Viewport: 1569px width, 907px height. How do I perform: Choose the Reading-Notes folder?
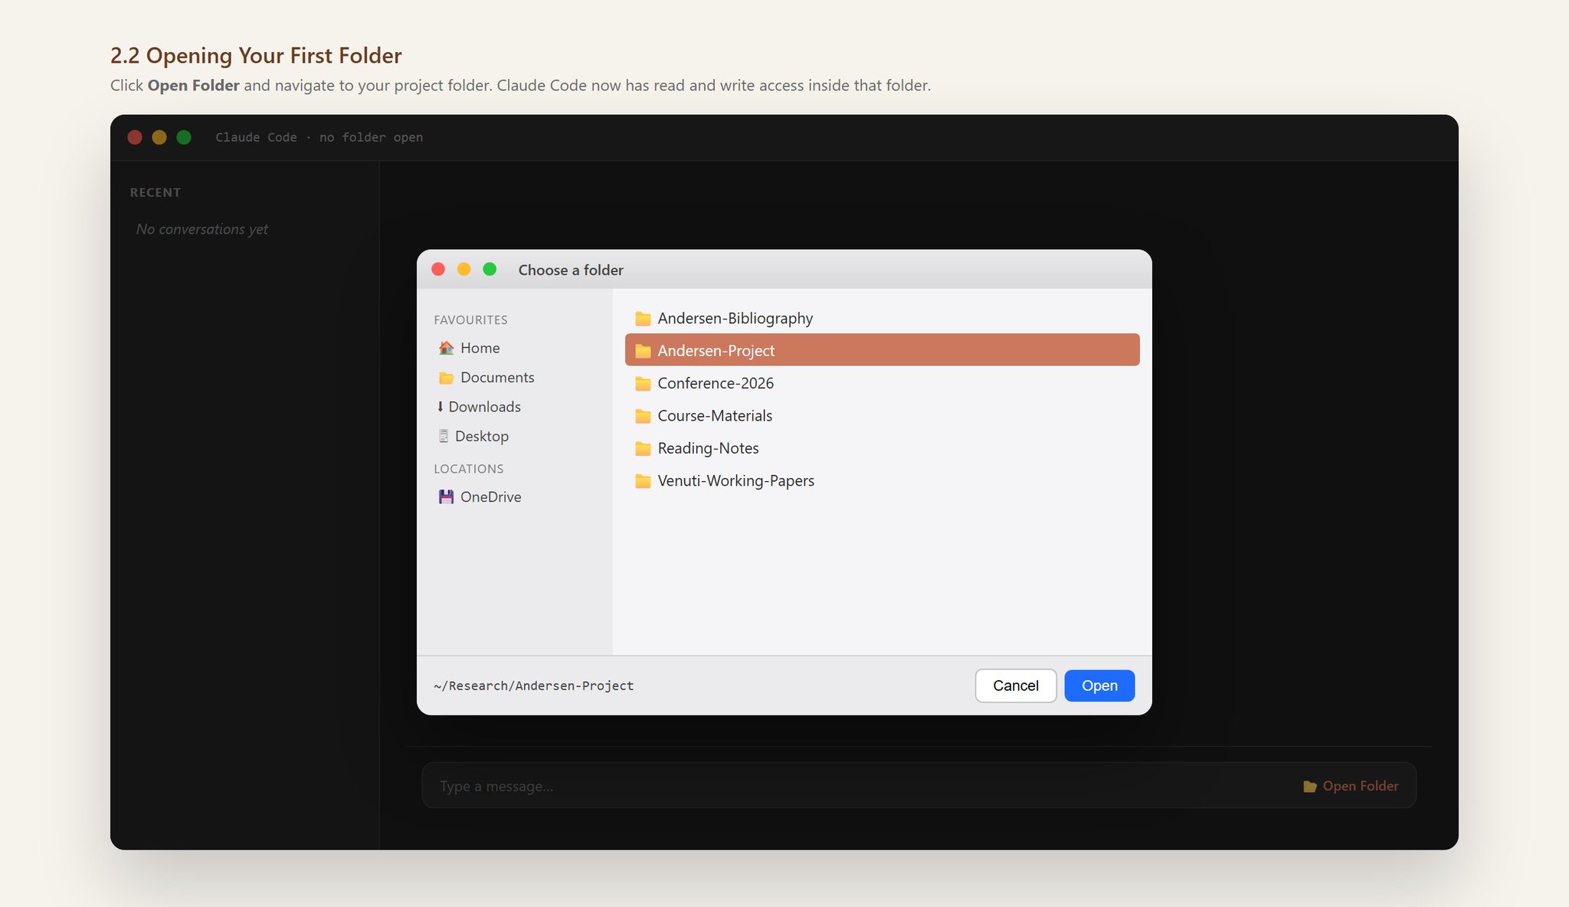(883, 448)
